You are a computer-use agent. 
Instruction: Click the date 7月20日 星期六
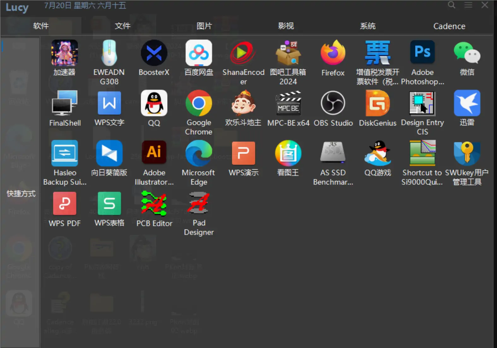pos(70,5)
